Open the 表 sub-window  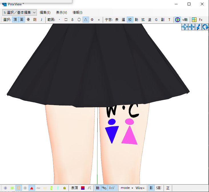117,20
